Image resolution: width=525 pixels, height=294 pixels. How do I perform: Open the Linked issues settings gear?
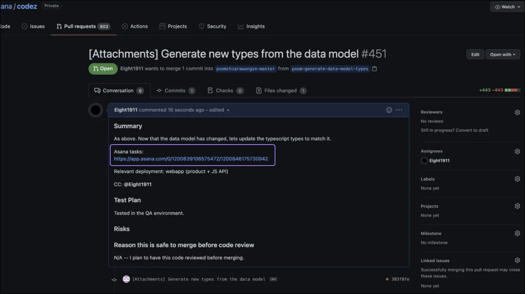point(517,260)
